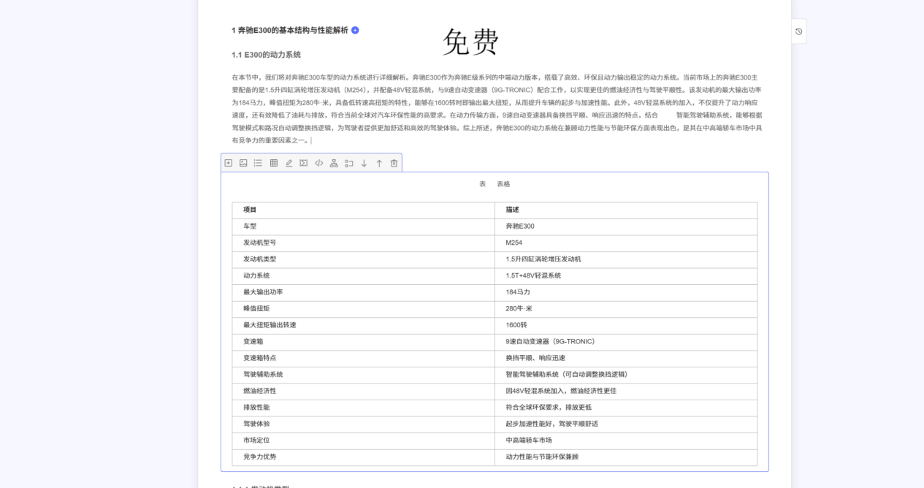
Task: Move the table block down with arrow
Action: coord(364,163)
